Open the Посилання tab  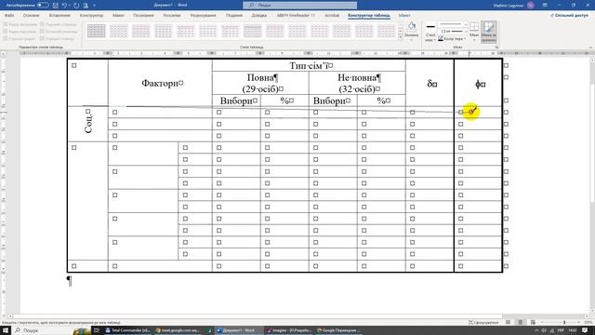[143, 16]
